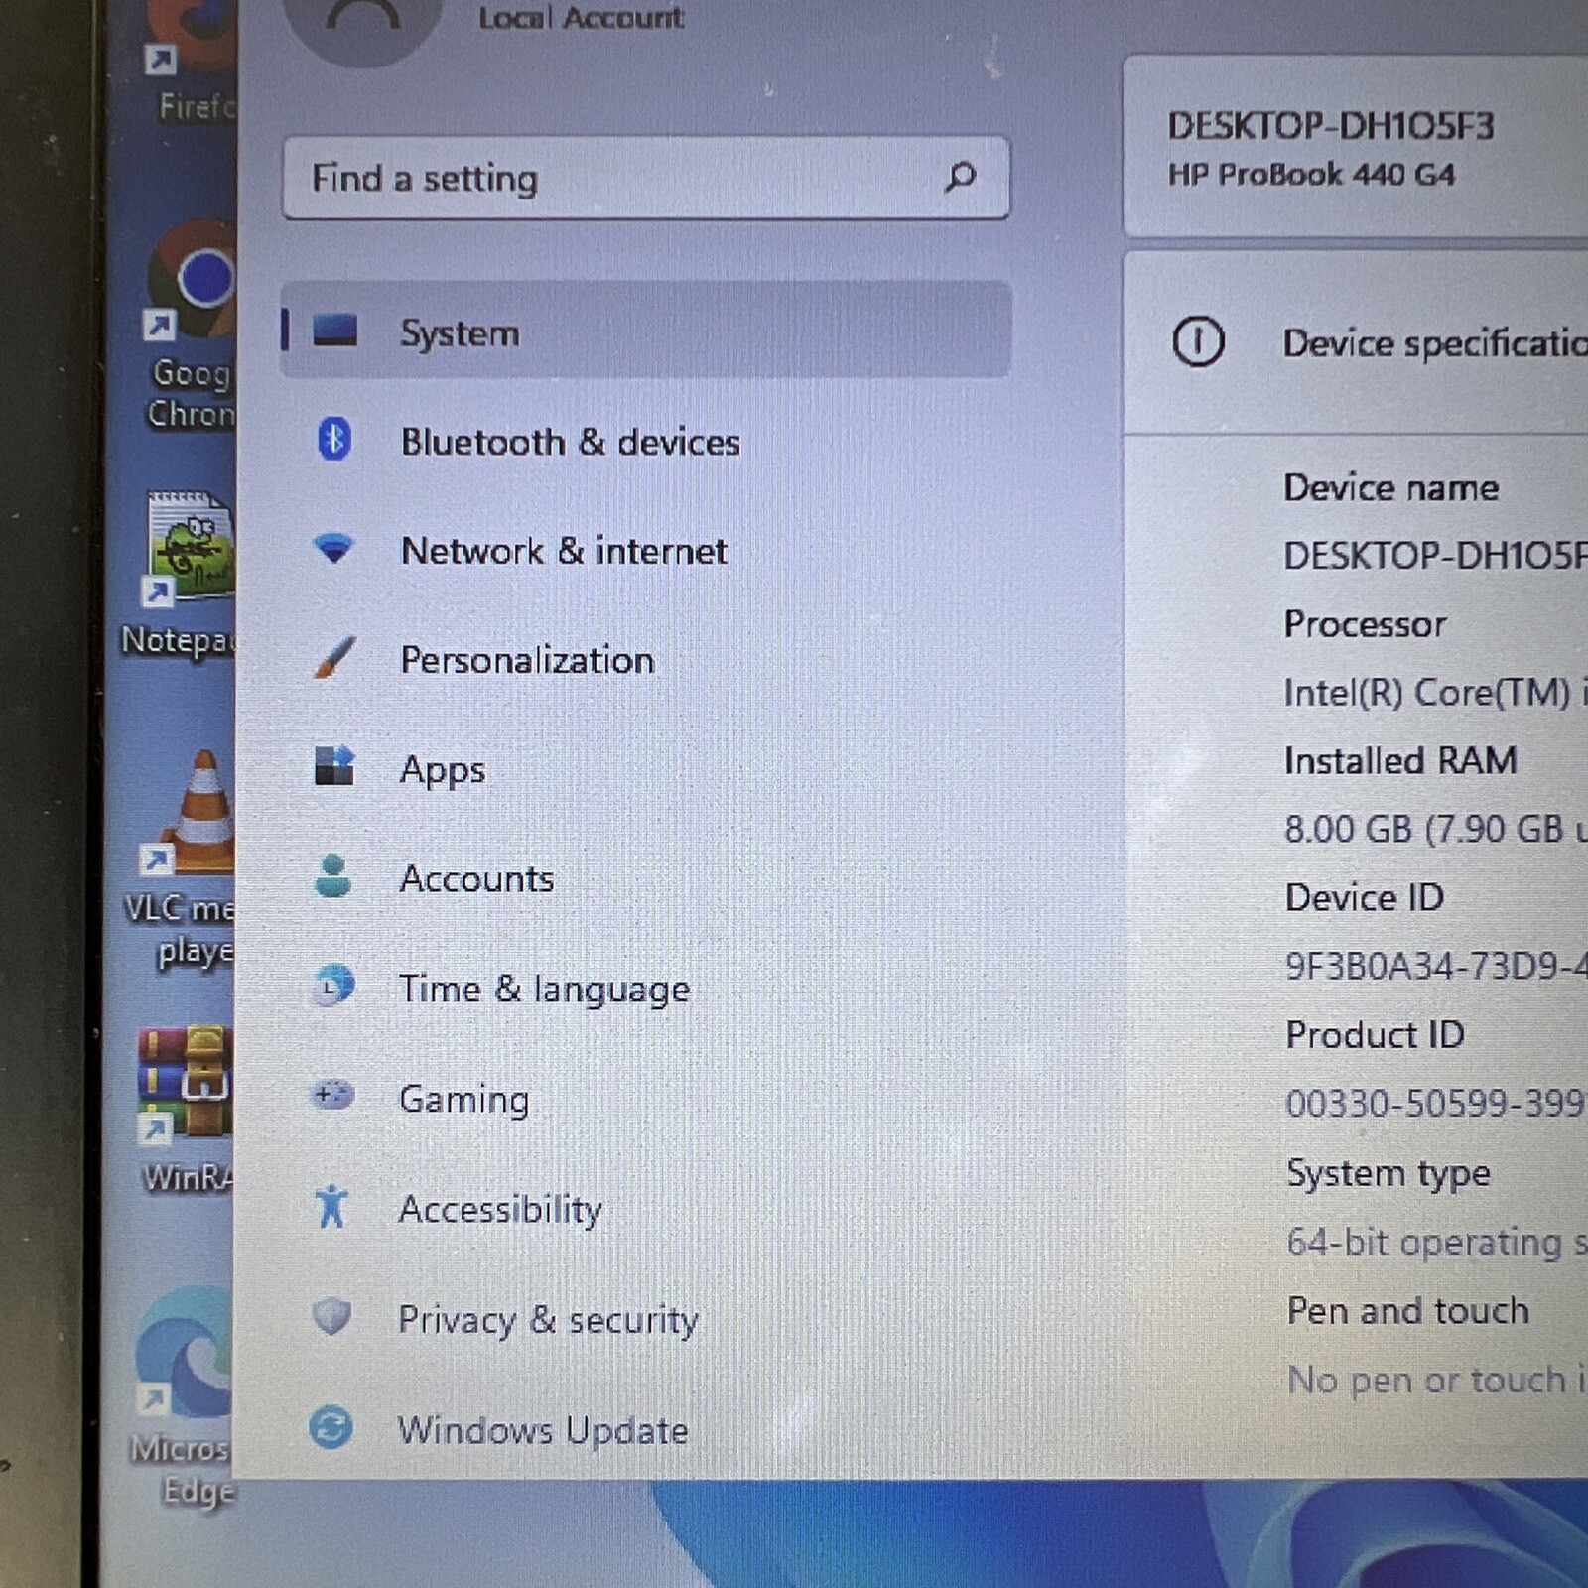This screenshot has width=1588, height=1588.
Task: Click the Device specifications info icon
Action: coord(1198,342)
